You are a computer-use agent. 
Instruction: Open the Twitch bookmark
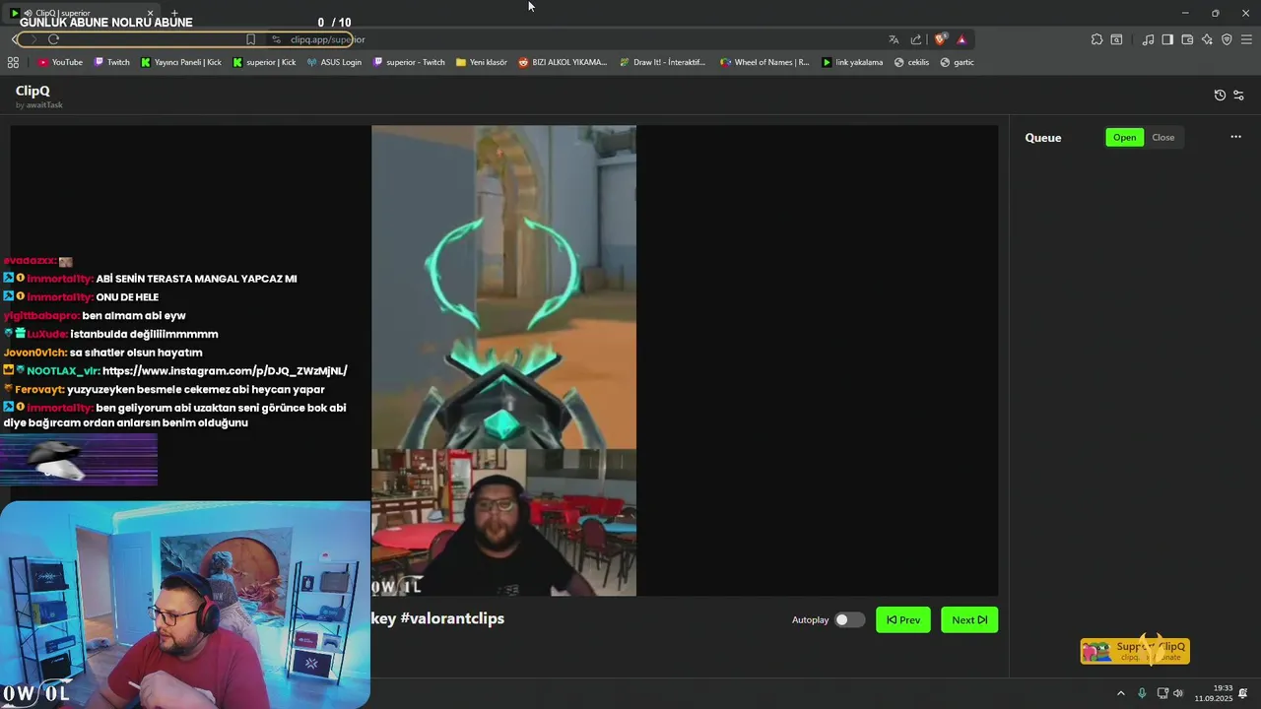point(111,62)
